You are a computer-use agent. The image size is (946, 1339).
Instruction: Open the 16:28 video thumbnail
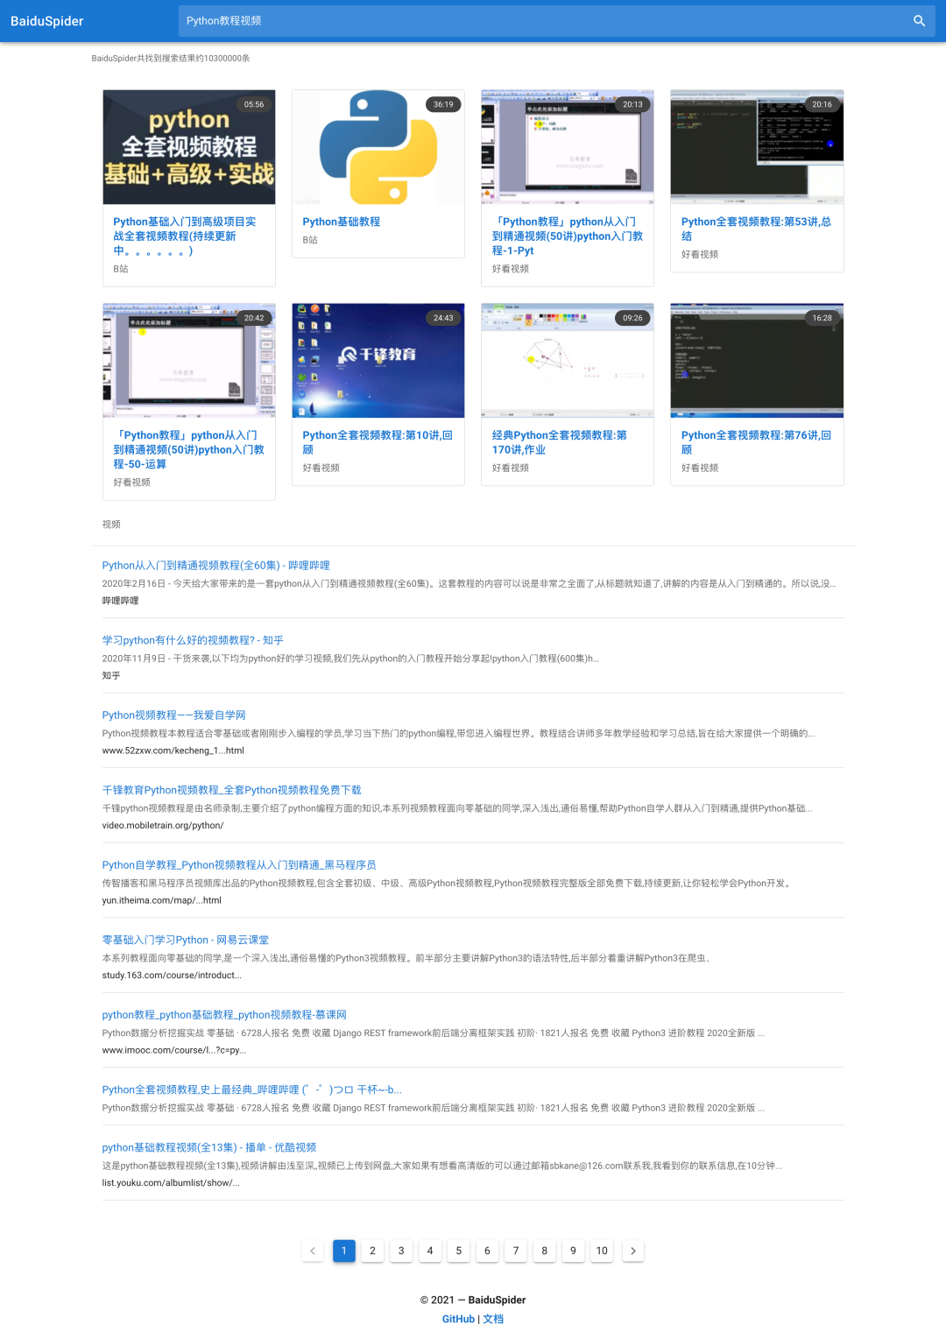[x=757, y=361]
